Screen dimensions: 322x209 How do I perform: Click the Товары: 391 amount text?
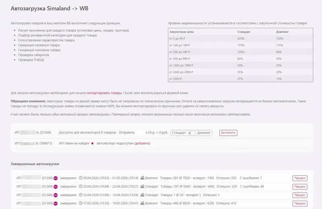[187, 178]
